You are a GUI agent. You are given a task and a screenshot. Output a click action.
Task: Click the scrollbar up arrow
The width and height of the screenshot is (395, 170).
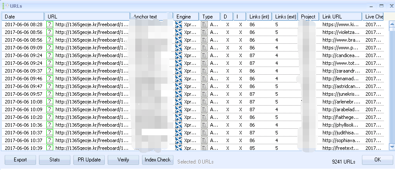392,24
